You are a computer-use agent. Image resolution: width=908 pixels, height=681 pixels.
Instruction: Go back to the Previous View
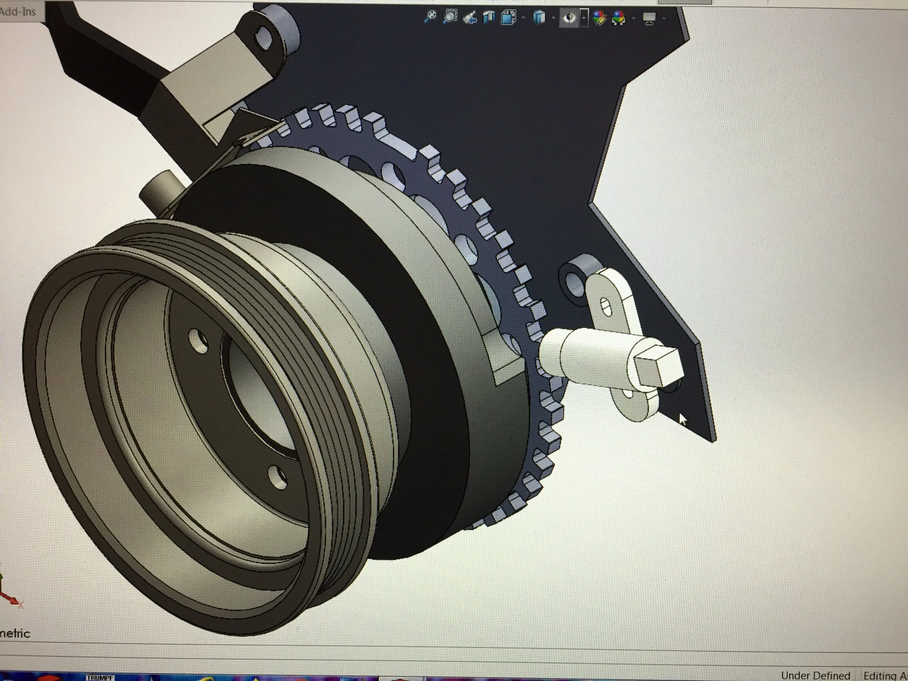pos(469,18)
